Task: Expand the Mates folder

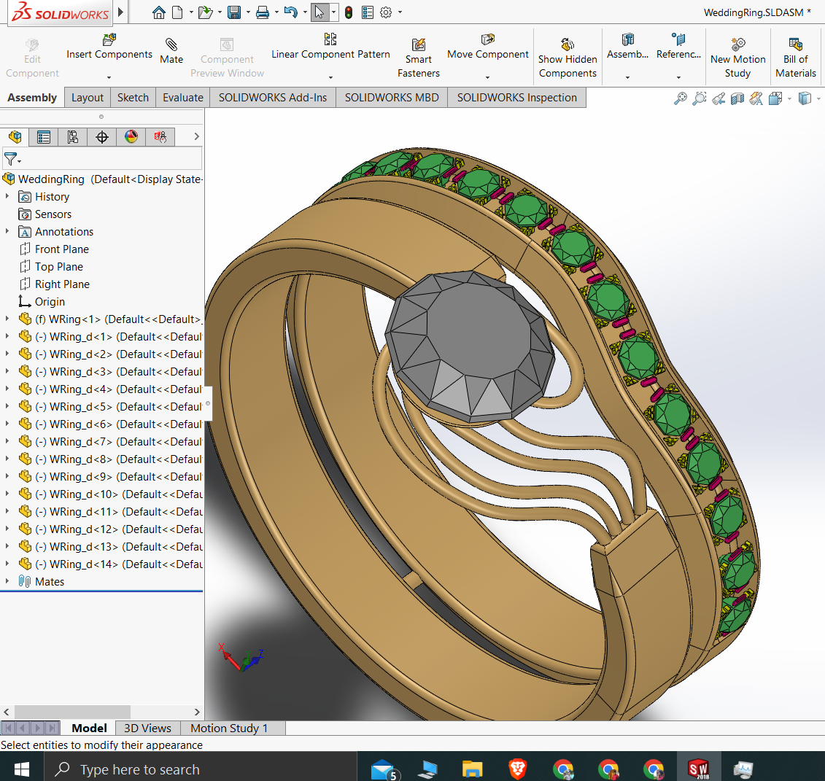Action: (x=7, y=582)
